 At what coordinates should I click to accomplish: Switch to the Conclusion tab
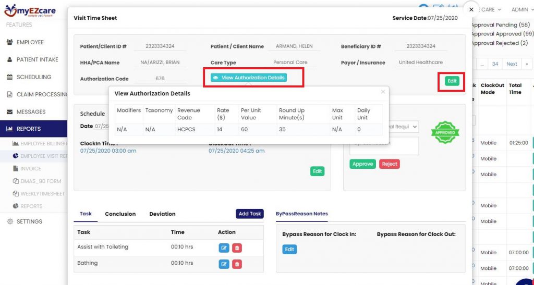pyautogui.click(x=120, y=214)
